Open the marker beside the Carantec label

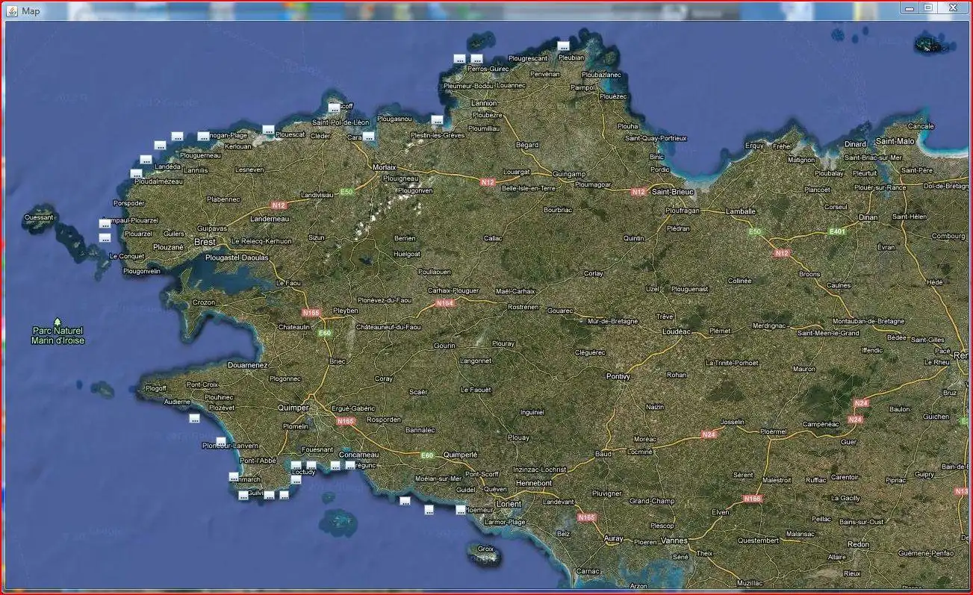[x=369, y=136]
